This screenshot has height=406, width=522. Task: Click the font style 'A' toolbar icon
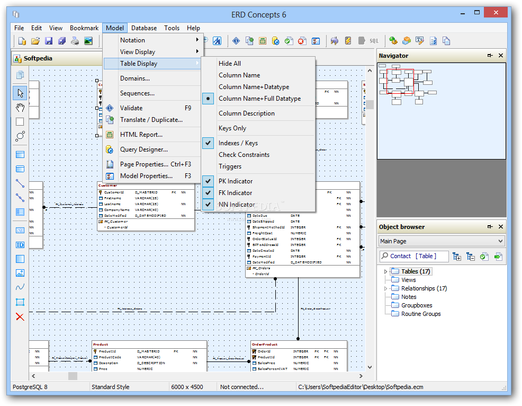coord(217,41)
